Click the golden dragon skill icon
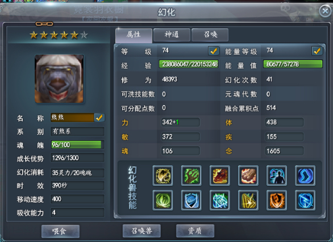This screenshot has height=242, width=333. [163, 176]
